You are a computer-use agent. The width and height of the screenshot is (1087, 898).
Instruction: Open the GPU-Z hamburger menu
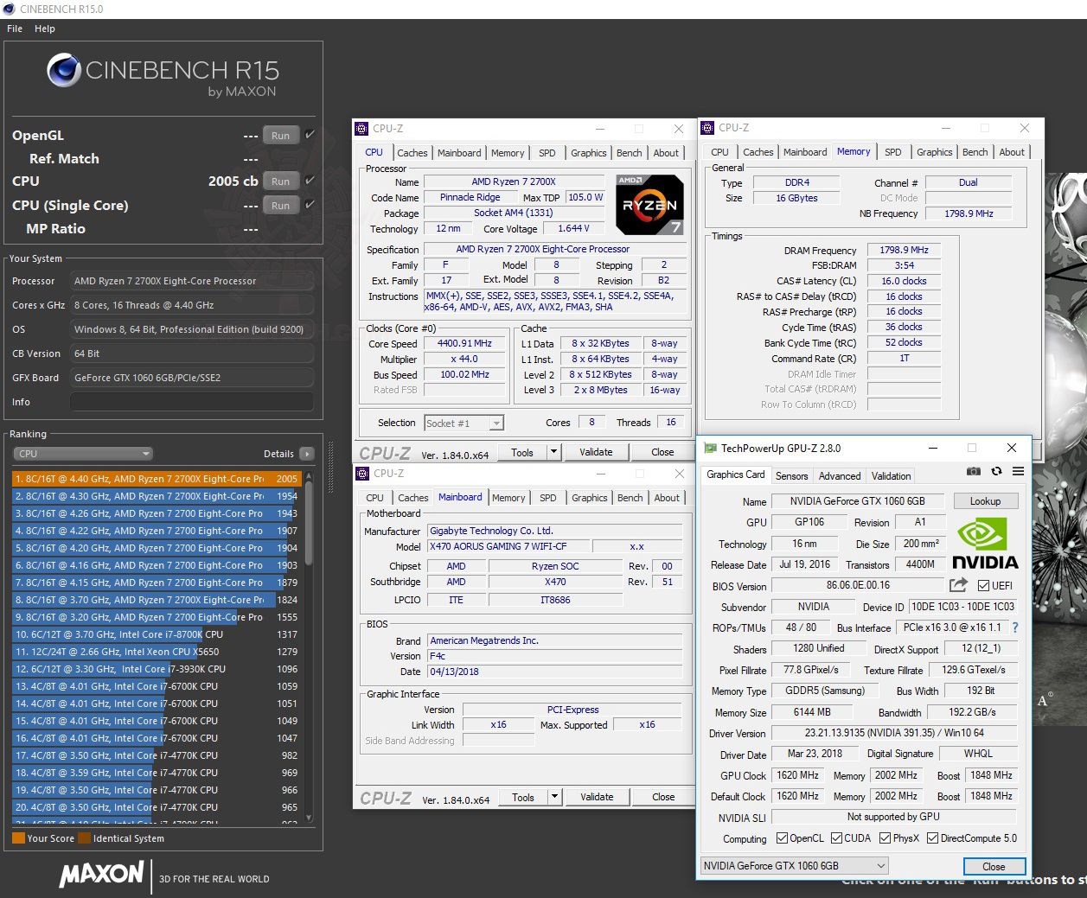coord(1018,471)
